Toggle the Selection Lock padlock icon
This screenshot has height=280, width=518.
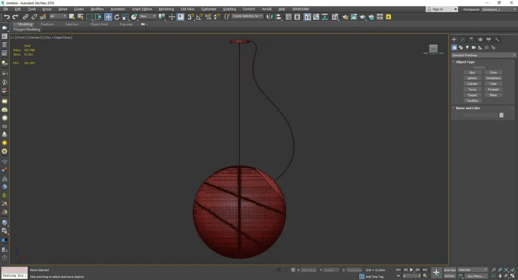point(285,270)
